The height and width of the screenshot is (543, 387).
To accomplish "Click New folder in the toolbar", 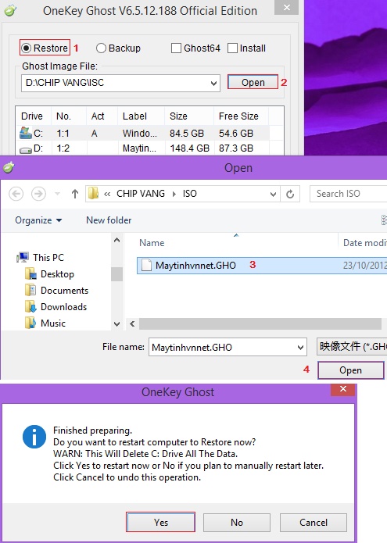I will tap(109, 220).
